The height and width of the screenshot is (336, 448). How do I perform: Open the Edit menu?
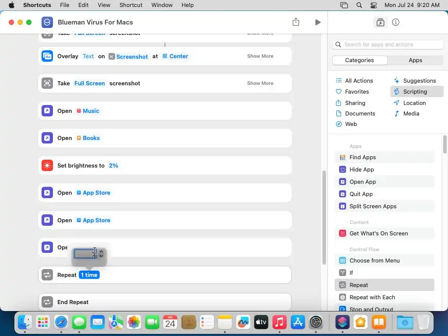(83, 5)
